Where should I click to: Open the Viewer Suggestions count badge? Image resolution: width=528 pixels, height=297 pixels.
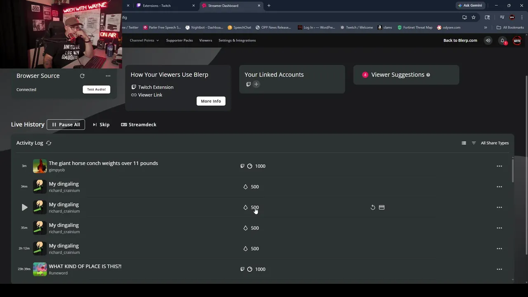point(365,75)
